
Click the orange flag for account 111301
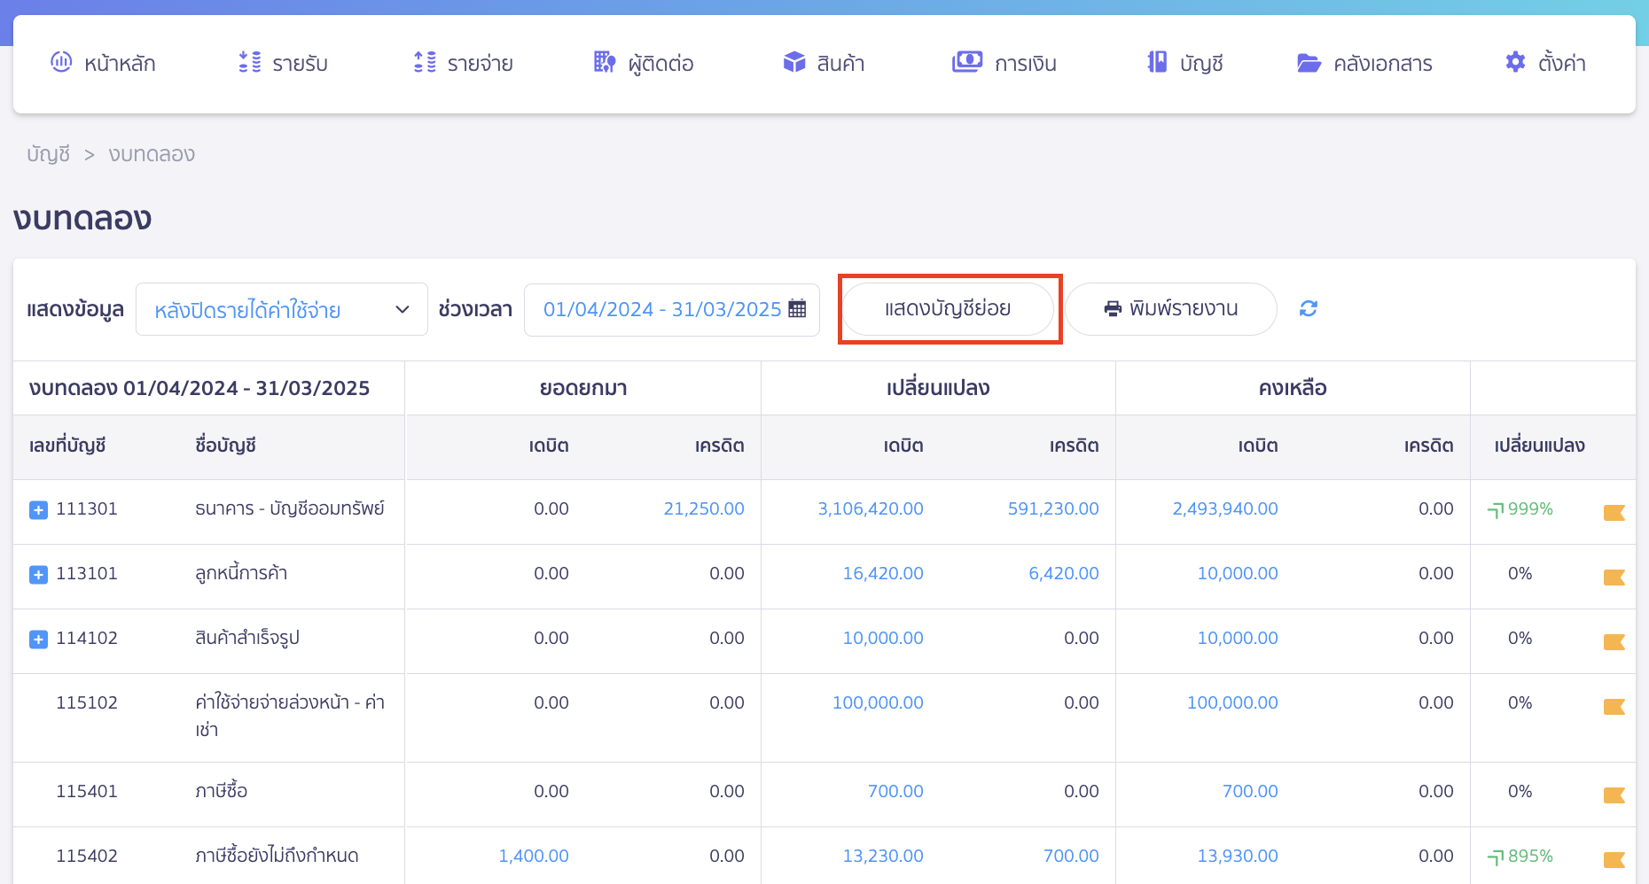(1614, 512)
